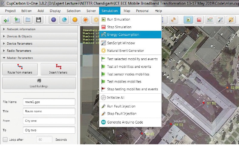239x146 pixels.
Task: Click the red stop simulation toolbar button
Action: 199,20
